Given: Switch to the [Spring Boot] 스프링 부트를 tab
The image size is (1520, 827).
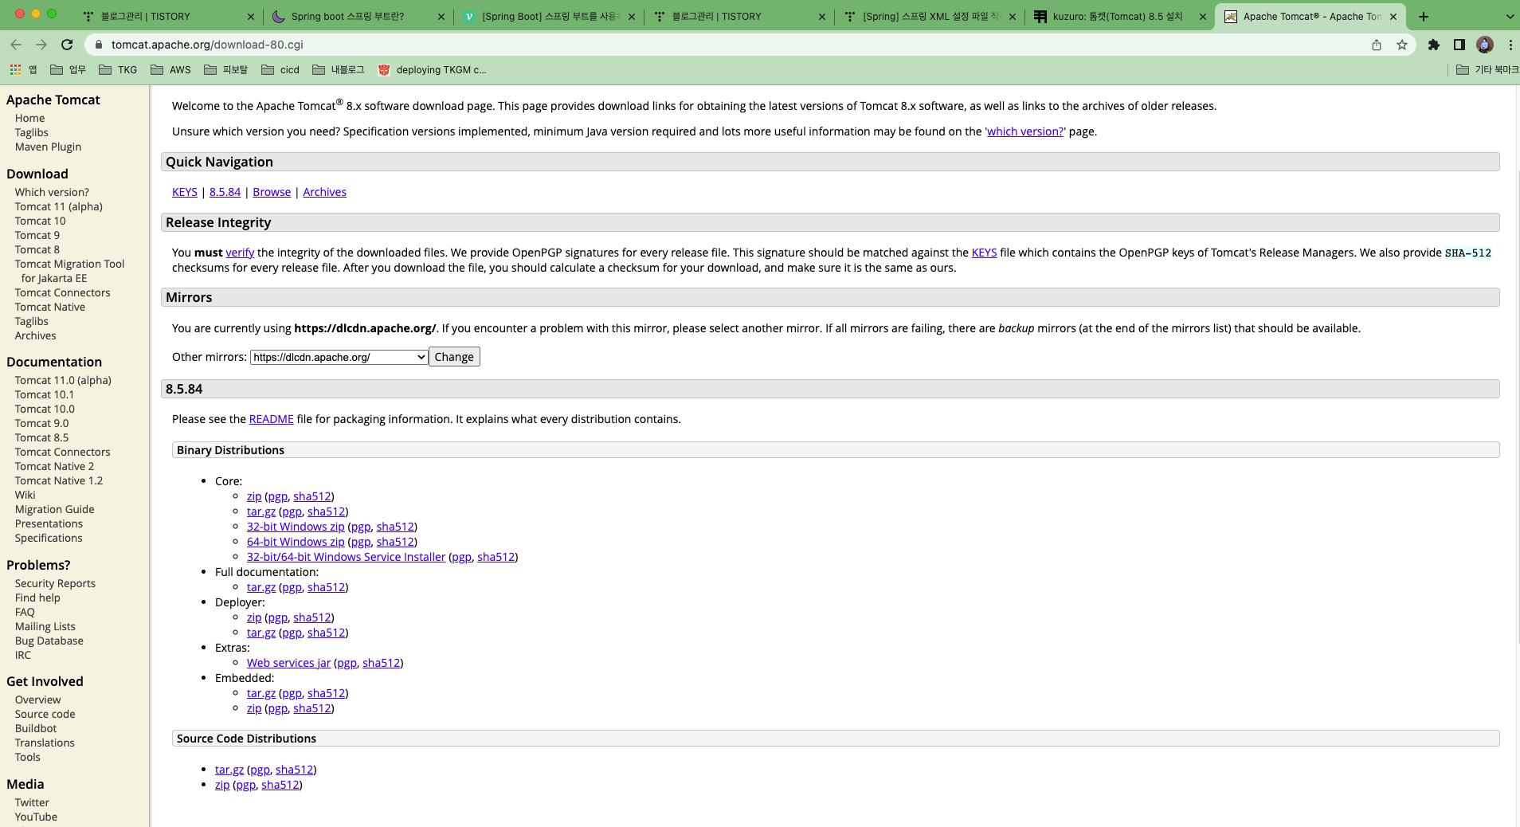Looking at the screenshot, I should point(548,16).
